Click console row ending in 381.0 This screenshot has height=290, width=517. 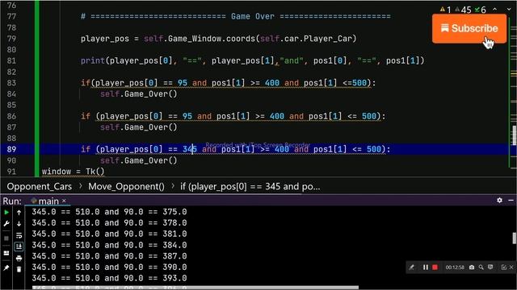point(109,234)
